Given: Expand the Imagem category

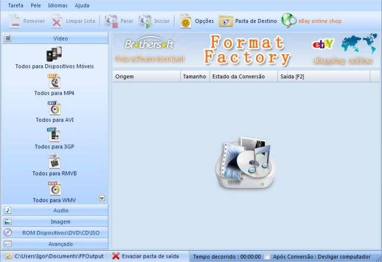Looking at the screenshot, I should [55, 221].
